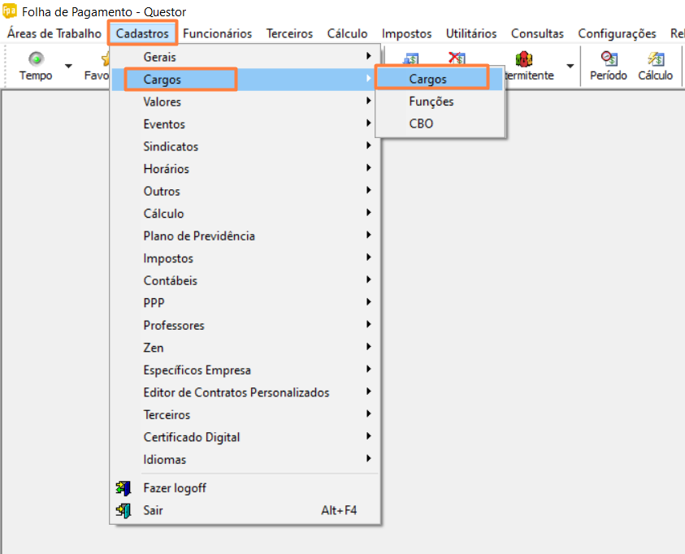
Task: Click the Sair exit door icon
Action: (124, 511)
